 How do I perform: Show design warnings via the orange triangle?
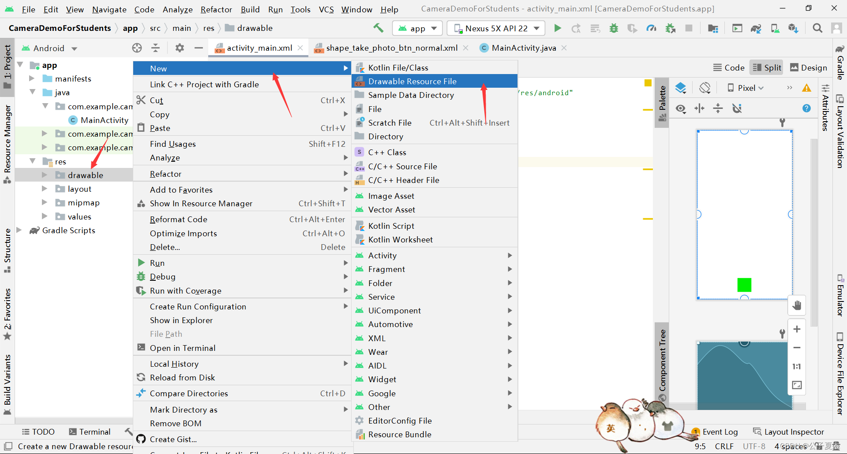click(x=806, y=88)
